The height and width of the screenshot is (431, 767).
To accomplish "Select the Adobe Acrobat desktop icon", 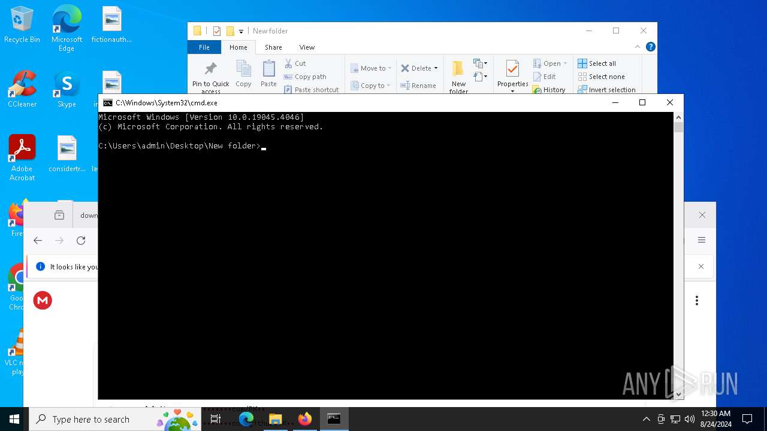I will pyautogui.click(x=22, y=158).
